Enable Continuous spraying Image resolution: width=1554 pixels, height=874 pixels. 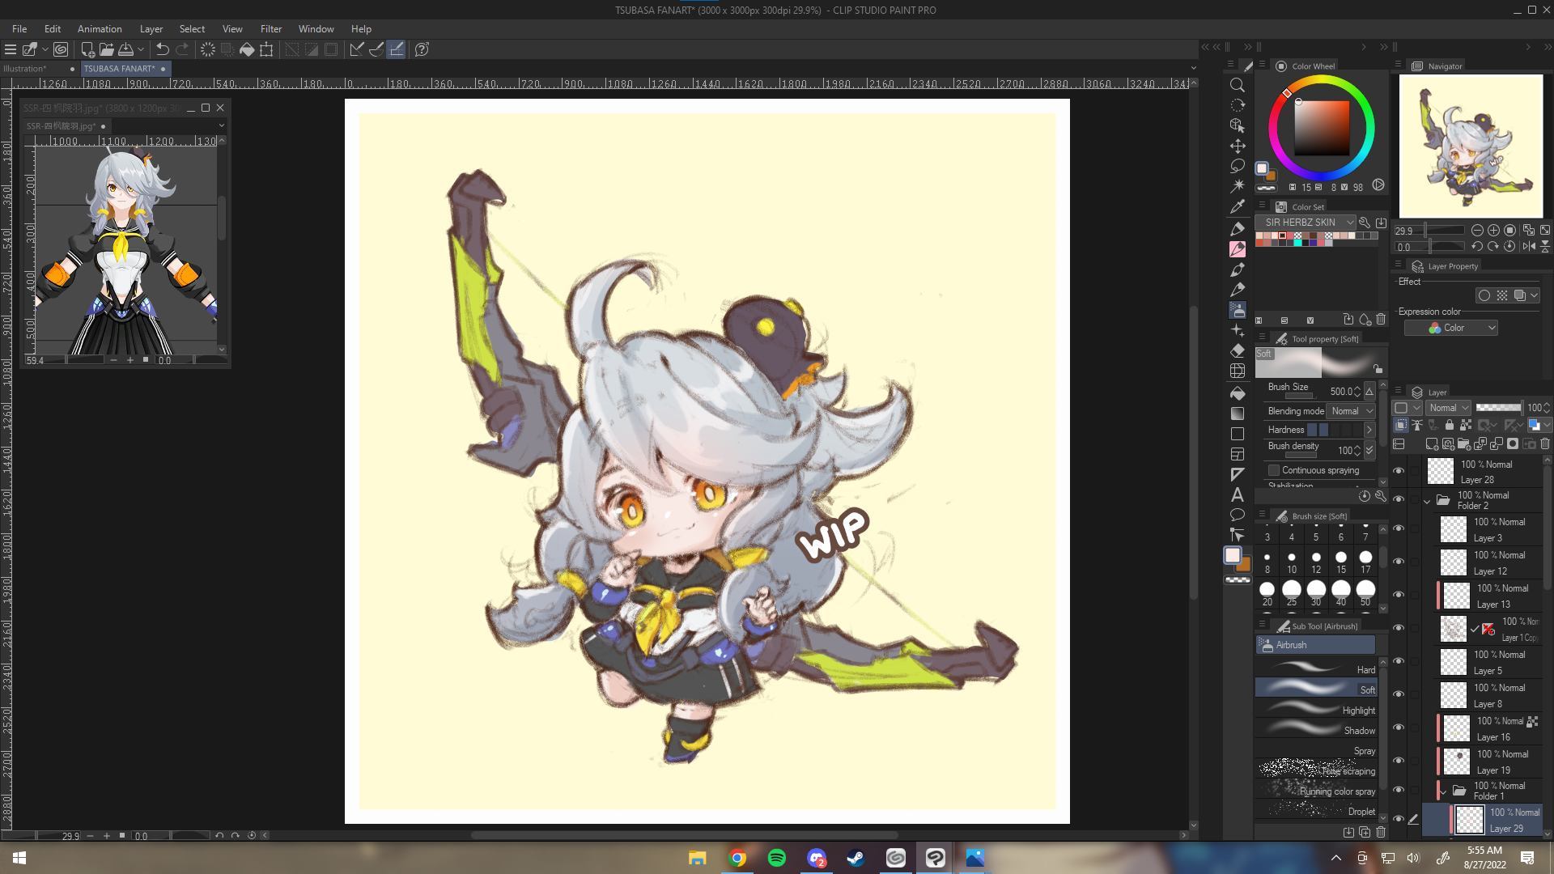tap(1274, 469)
